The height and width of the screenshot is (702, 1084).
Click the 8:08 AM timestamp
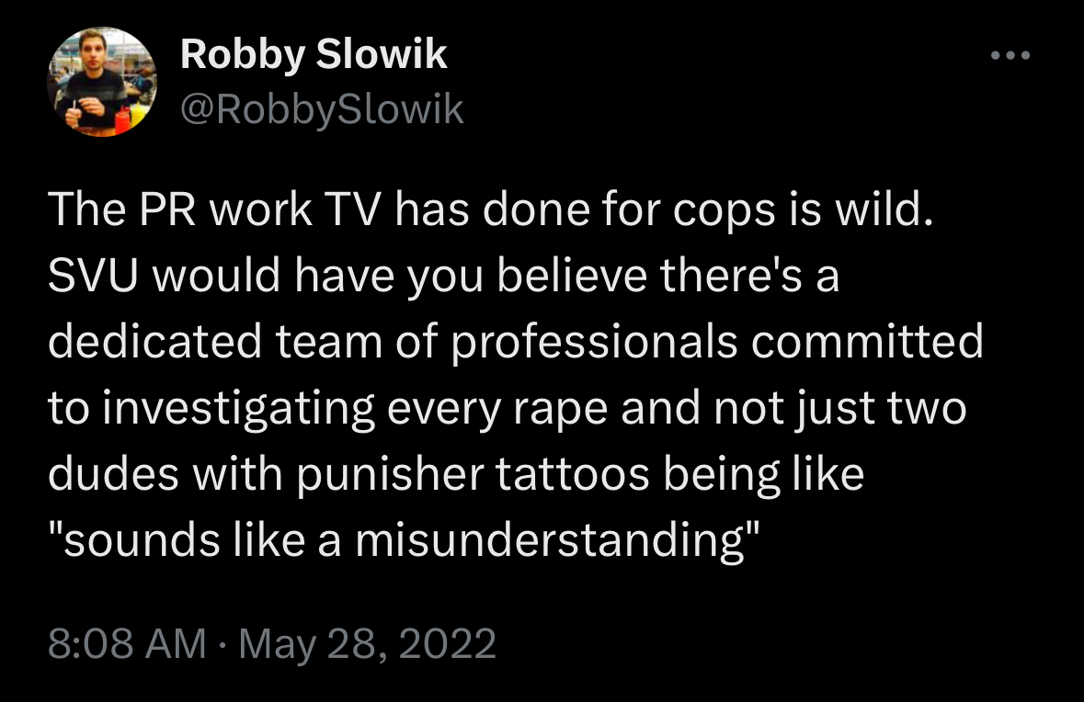(x=127, y=643)
